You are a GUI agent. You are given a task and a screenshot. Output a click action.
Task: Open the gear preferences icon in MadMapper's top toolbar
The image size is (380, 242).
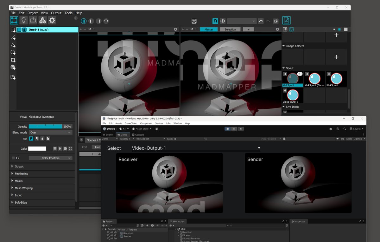coord(52,21)
